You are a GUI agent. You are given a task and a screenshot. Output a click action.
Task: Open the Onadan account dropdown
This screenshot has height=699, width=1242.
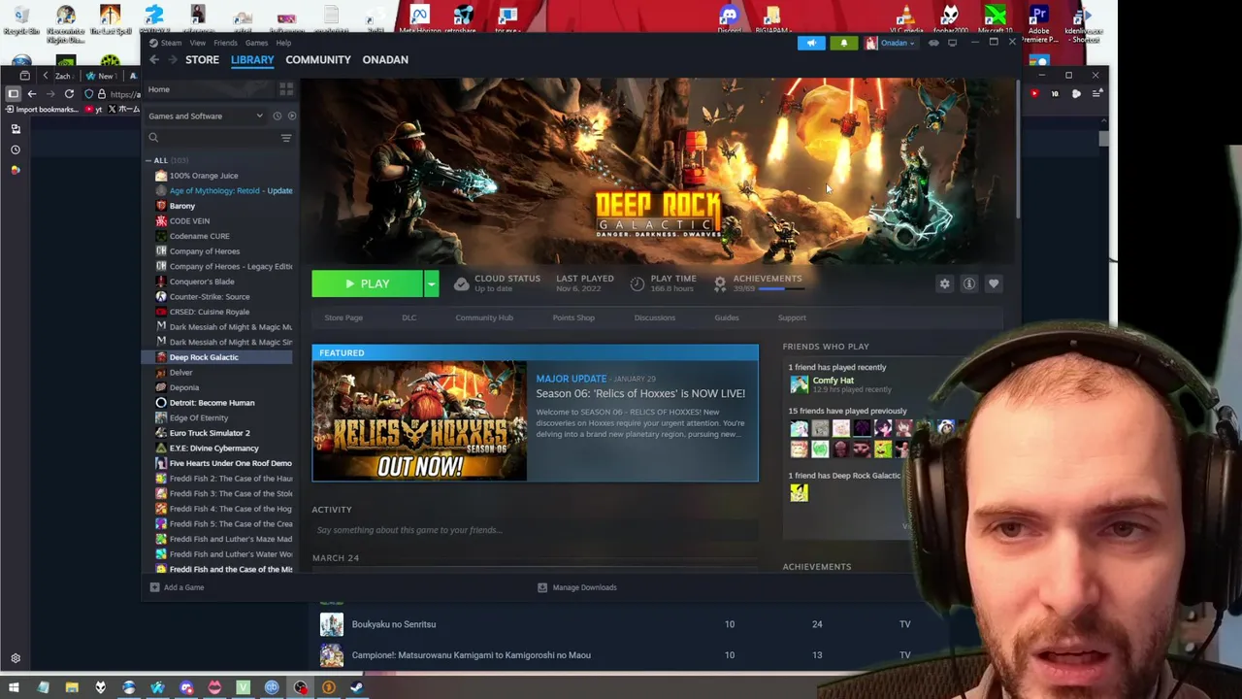(x=891, y=43)
